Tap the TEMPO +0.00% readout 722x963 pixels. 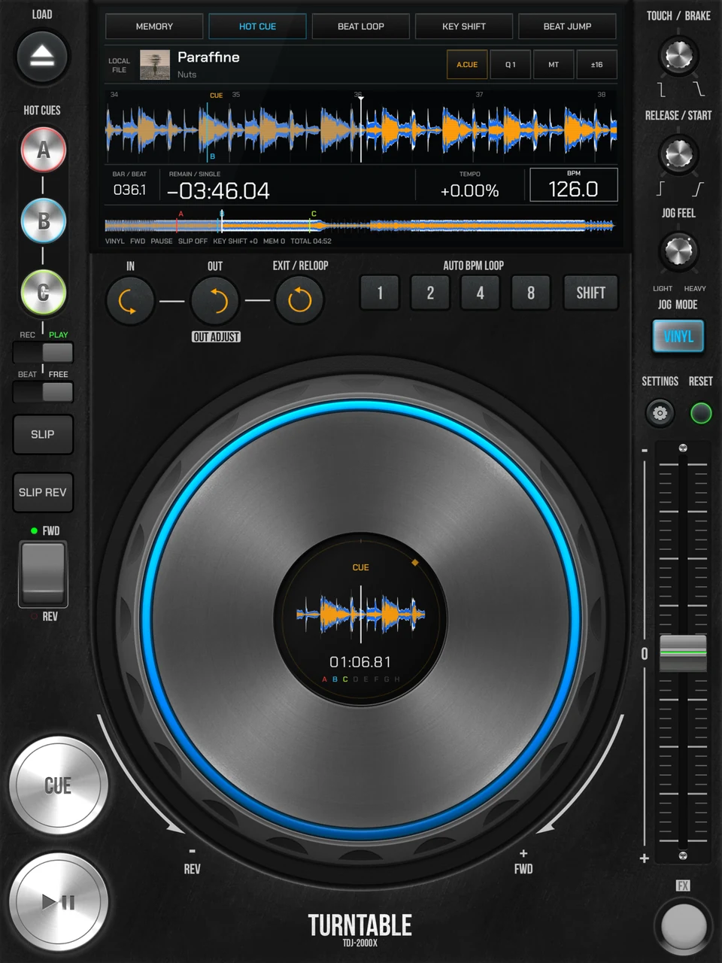(x=469, y=191)
